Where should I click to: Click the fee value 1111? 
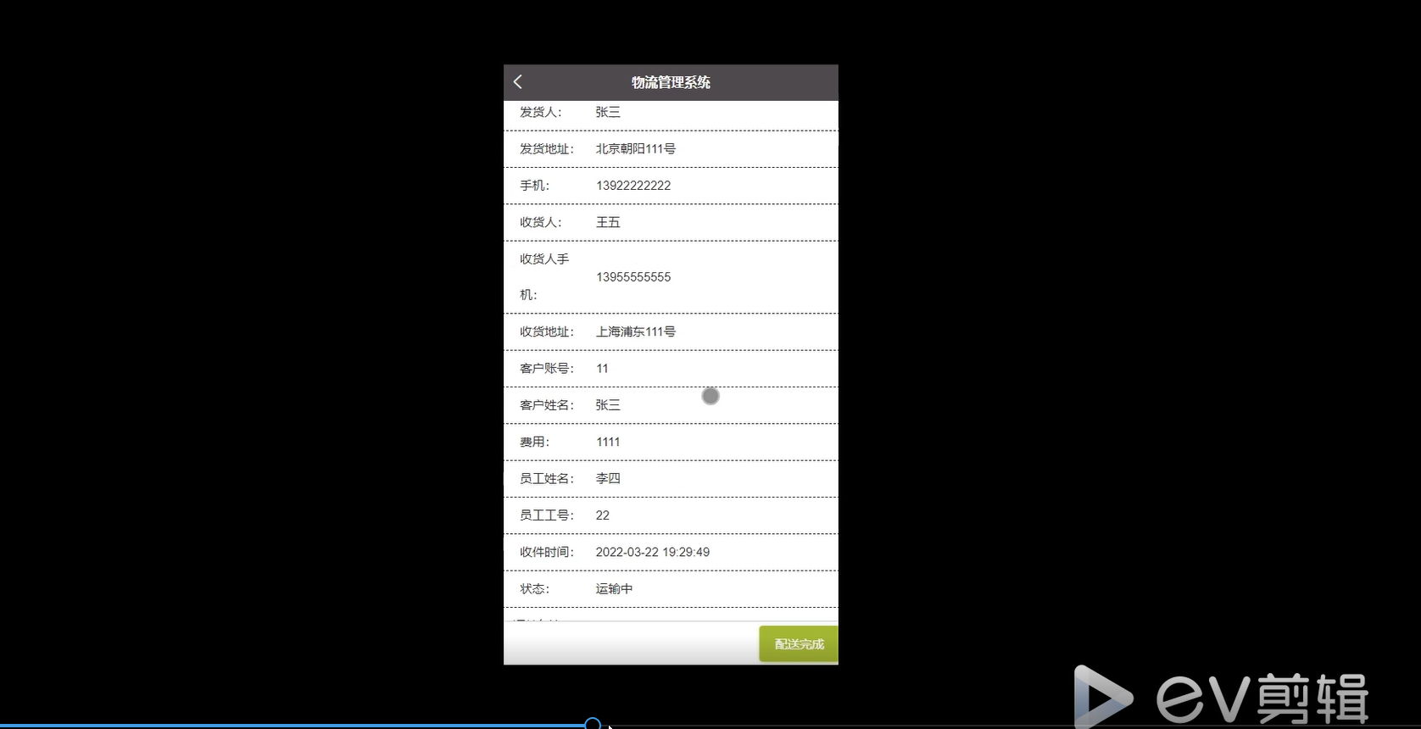pos(608,442)
